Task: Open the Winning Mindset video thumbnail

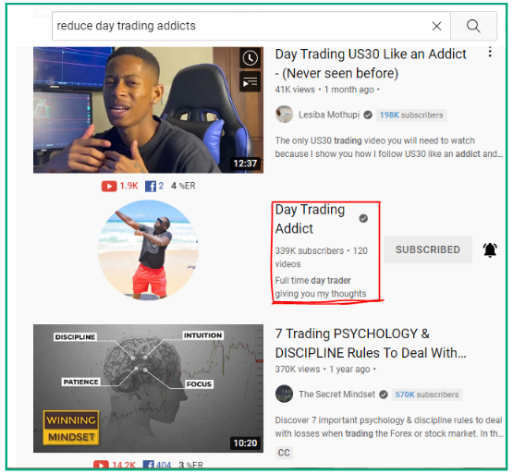Action: (x=148, y=388)
